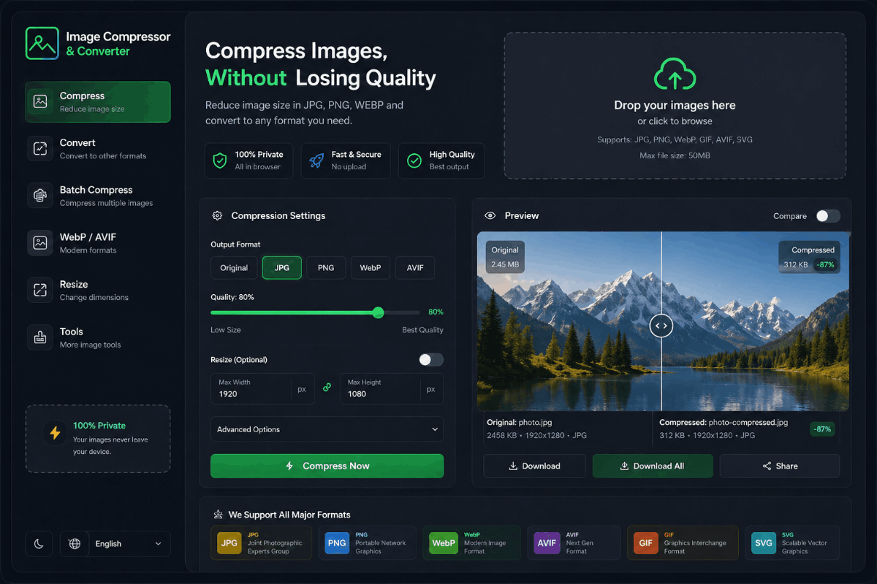The height and width of the screenshot is (584, 877).
Task: Click the Download All button
Action: 652,466
